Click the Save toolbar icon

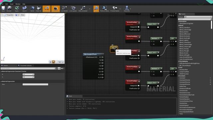point(3,9)
